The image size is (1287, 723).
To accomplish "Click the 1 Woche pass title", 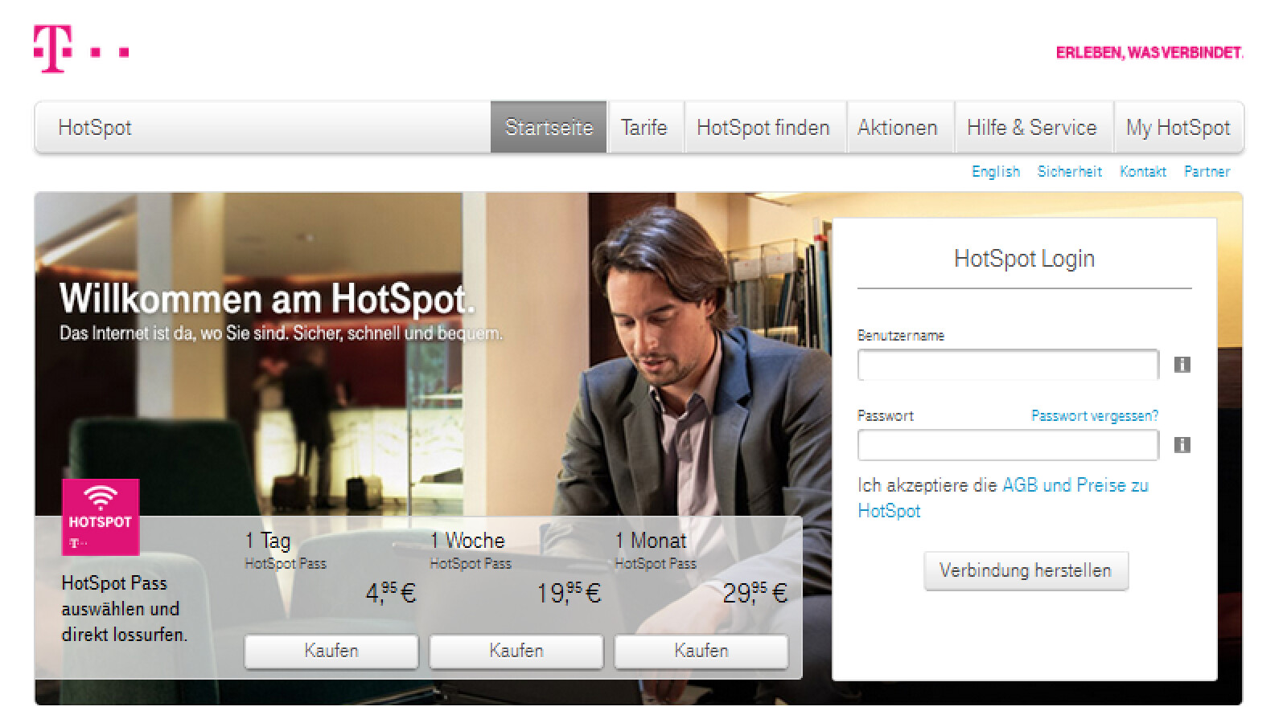I will click(x=467, y=541).
